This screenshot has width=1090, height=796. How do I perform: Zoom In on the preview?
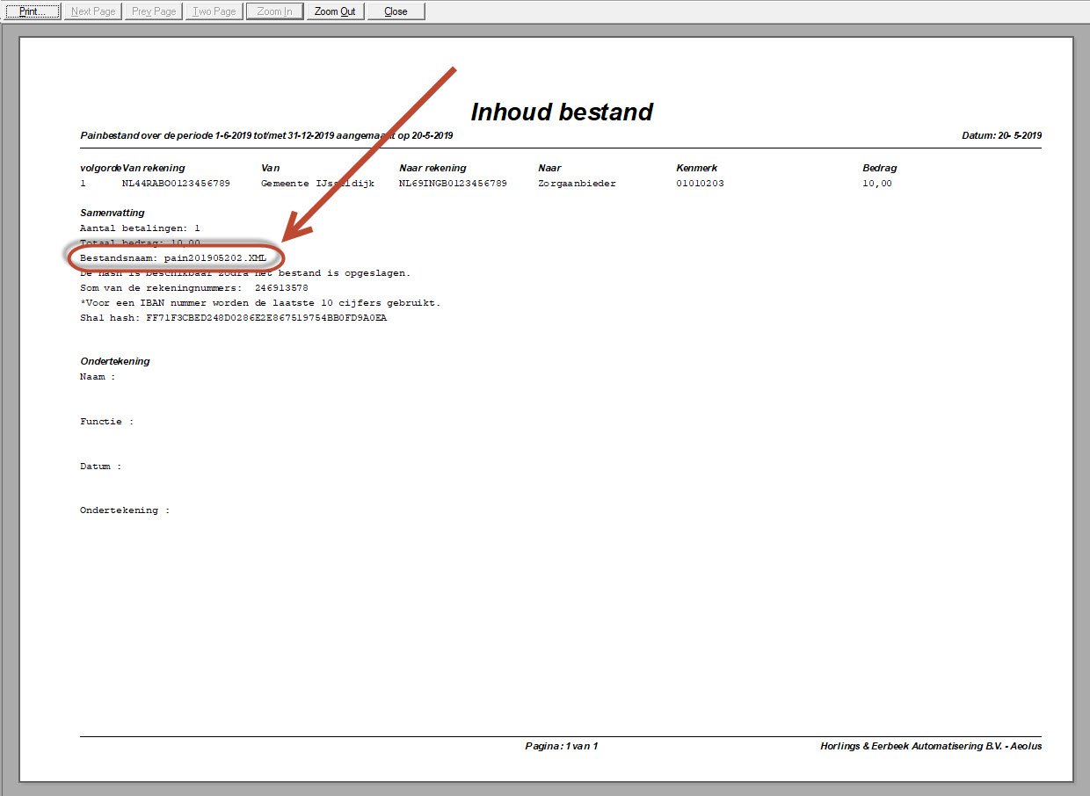point(274,11)
